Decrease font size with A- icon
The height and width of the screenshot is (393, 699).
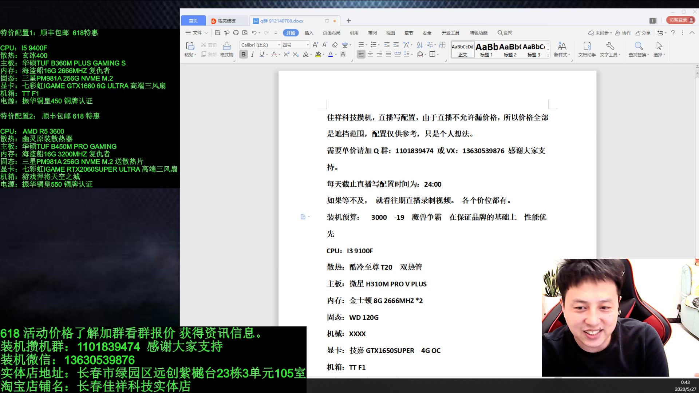(x=325, y=45)
